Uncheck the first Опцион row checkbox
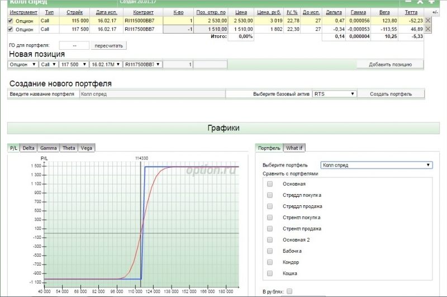The height and width of the screenshot is (297, 447). pos(11,21)
